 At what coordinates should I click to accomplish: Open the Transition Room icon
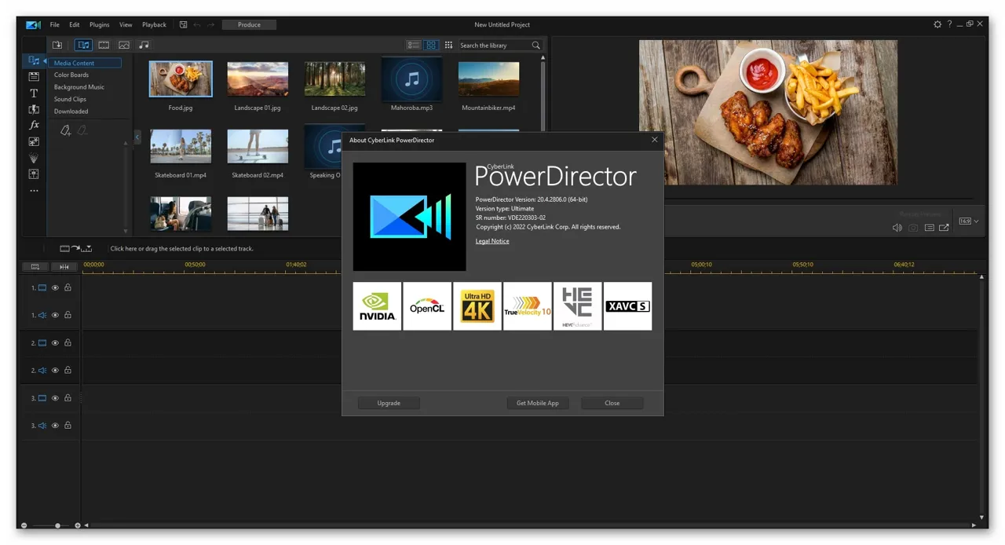click(x=34, y=109)
